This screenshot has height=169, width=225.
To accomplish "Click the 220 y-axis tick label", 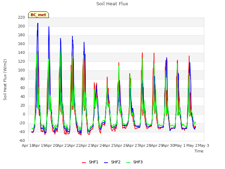I will [21, 17].
